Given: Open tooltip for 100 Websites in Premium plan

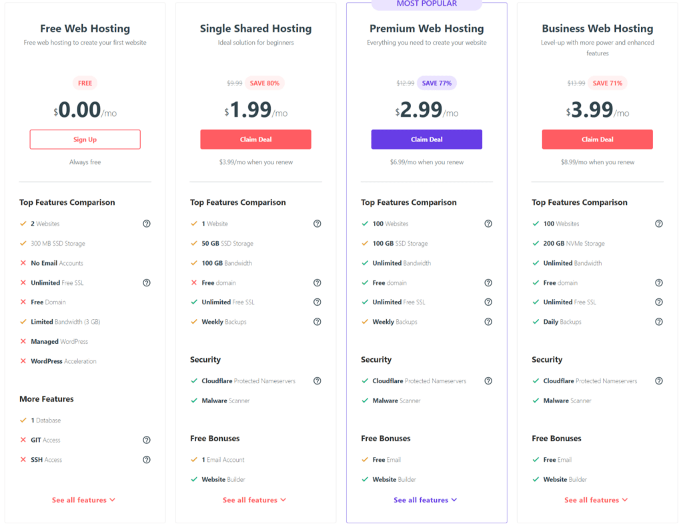Looking at the screenshot, I should (x=488, y=224).
